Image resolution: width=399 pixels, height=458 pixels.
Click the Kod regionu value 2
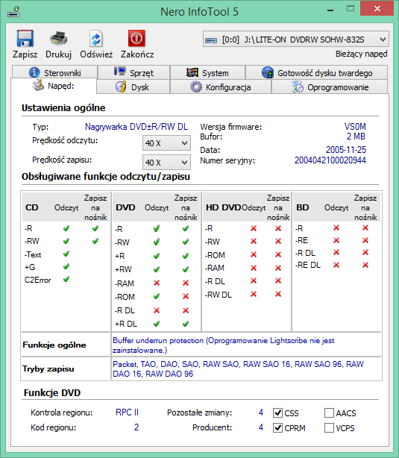click(136, 427)
